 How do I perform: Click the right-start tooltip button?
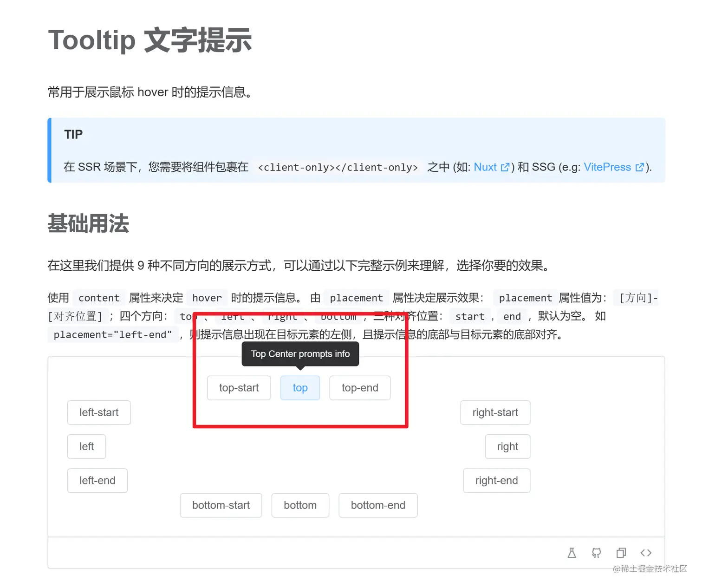(495, 412)
